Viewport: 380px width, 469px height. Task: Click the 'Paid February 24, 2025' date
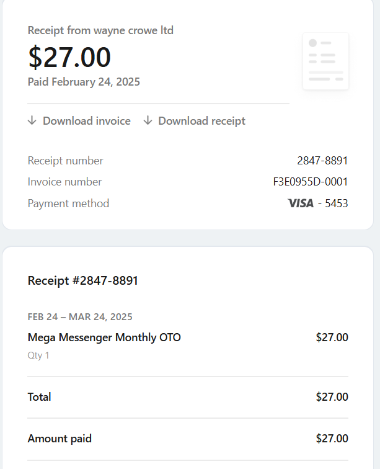tap(84, 82)
